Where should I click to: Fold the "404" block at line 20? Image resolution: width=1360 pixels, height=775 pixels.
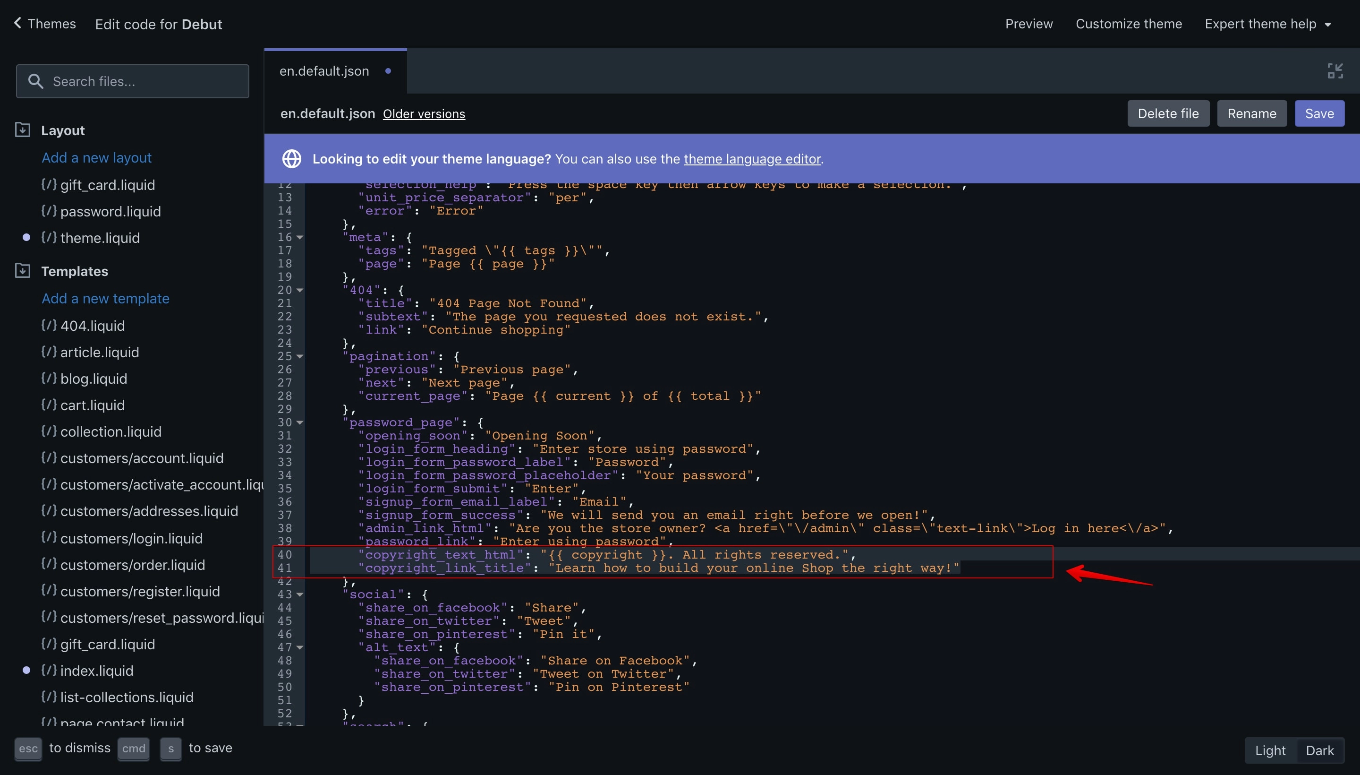tap(300, 291)
